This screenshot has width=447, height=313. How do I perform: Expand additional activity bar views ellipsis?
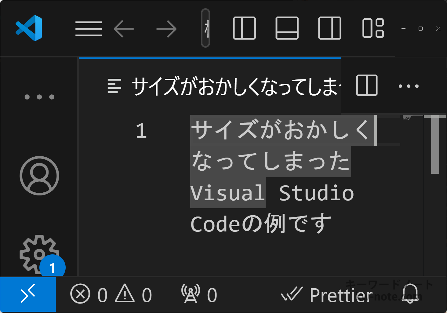click(x=39, y=97)
